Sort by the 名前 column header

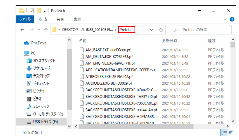coord(83,41)
